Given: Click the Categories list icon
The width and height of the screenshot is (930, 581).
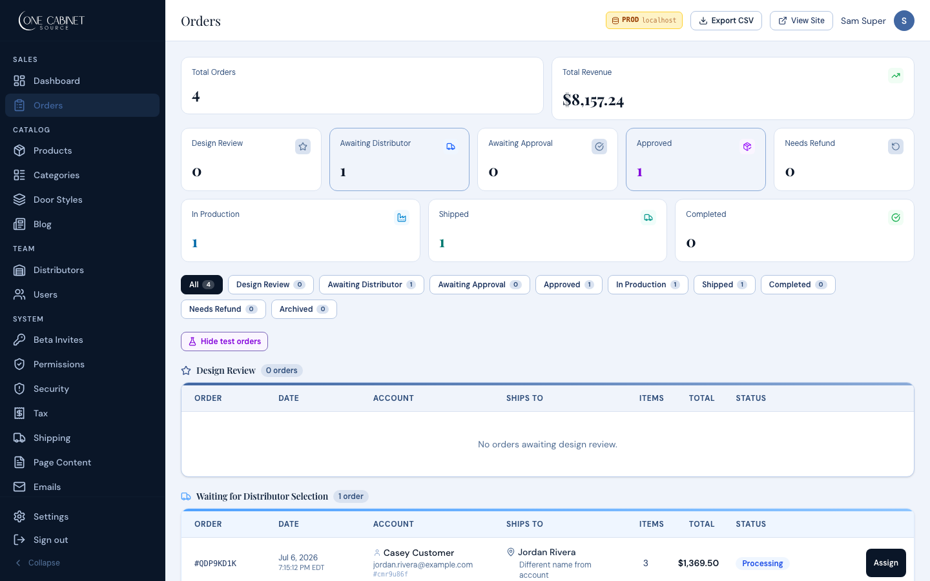Looking at the screenshot, I should pyautogui.click(x=19, y=175).
